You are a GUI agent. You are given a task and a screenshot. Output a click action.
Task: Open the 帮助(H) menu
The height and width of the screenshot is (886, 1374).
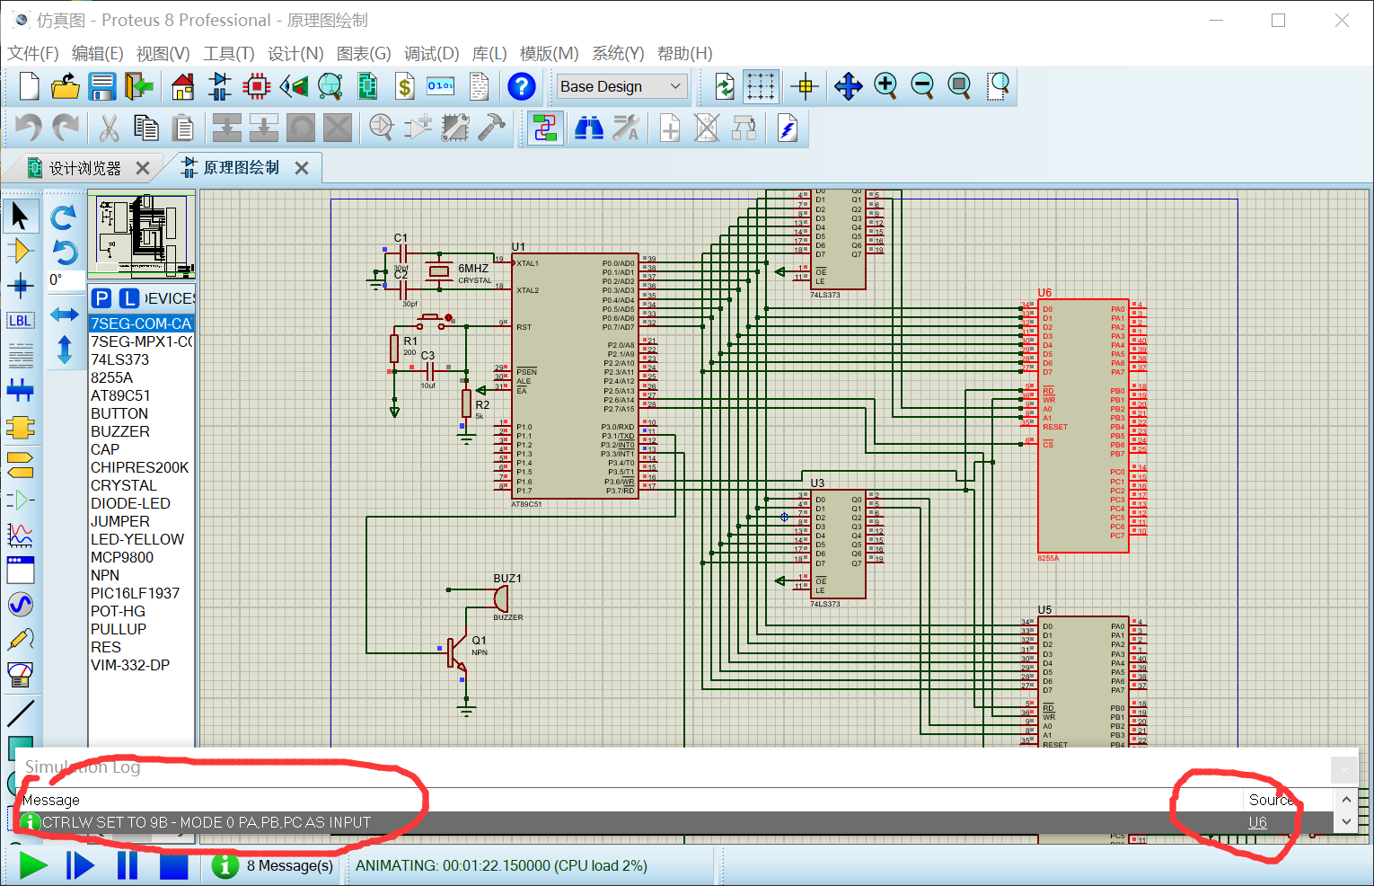point(685,53)
